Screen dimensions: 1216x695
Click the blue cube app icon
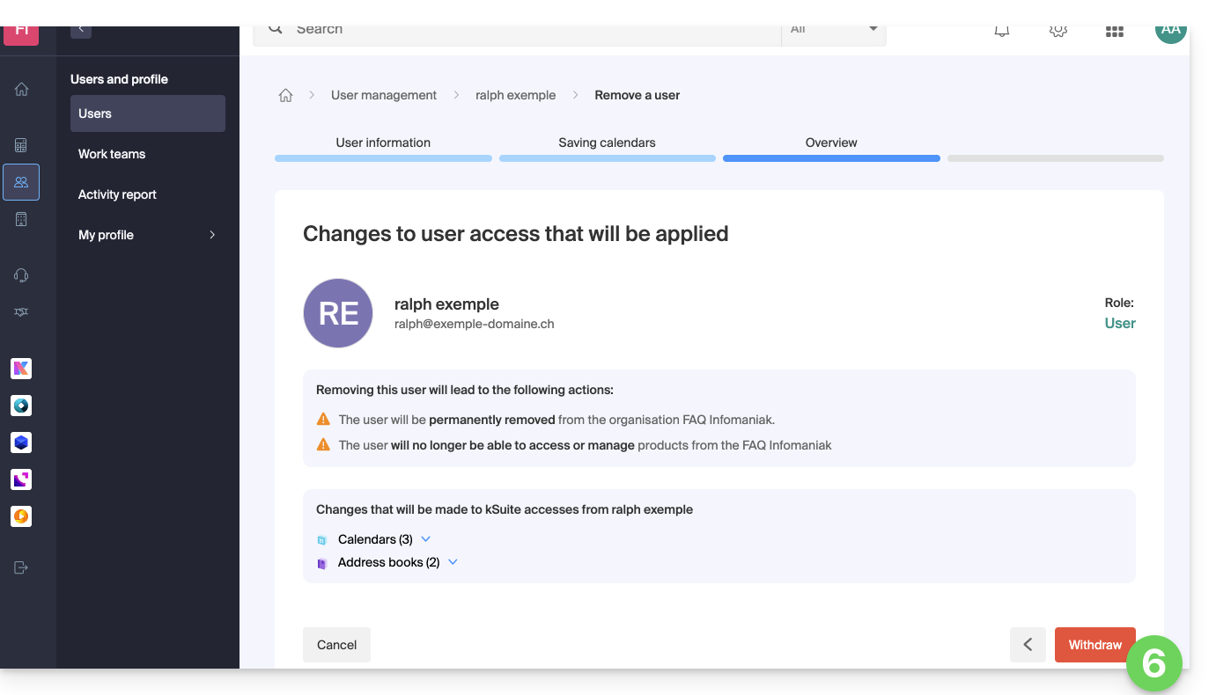[x=21, y=443]
